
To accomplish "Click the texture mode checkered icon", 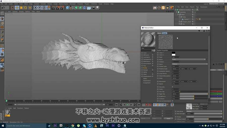I will click(2, 23).
